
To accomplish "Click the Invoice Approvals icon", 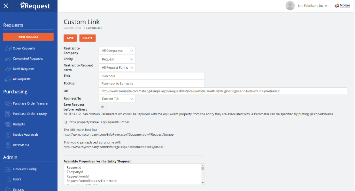I will pyautogui.click(x=8, y=135).
